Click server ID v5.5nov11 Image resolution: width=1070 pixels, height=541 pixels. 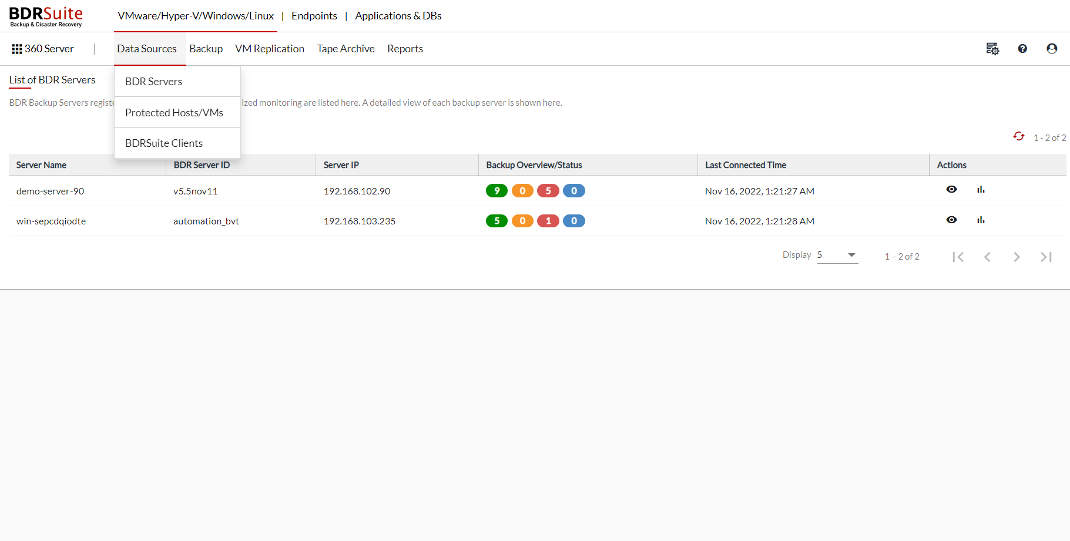coord(196,191)
